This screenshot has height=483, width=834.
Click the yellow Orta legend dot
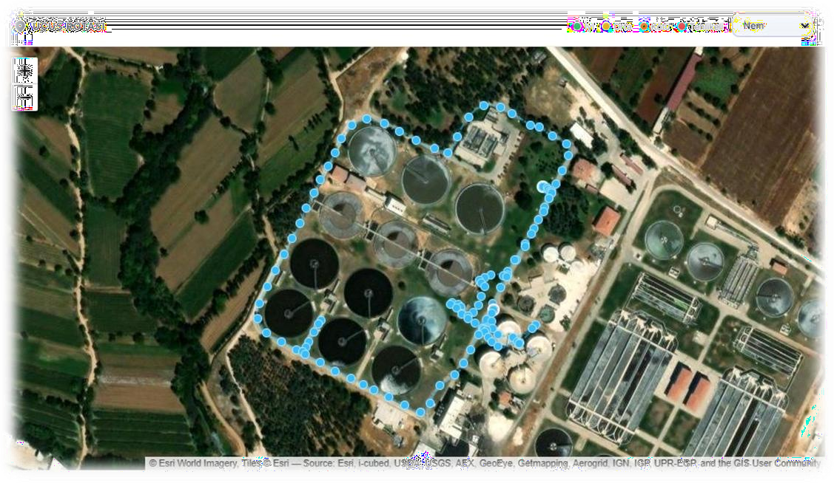click(x=606, y=26)
